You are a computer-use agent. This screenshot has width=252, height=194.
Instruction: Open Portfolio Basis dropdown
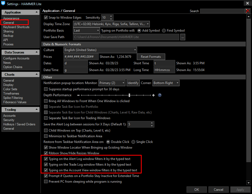[x=87, y=31]
